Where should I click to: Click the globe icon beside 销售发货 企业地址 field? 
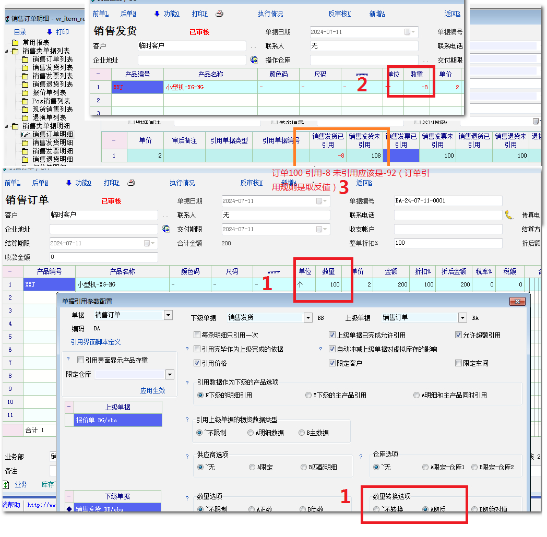[x=254, y=60]
